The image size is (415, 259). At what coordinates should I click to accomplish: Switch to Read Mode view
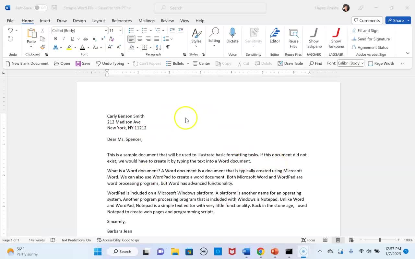tap(325, 240)
